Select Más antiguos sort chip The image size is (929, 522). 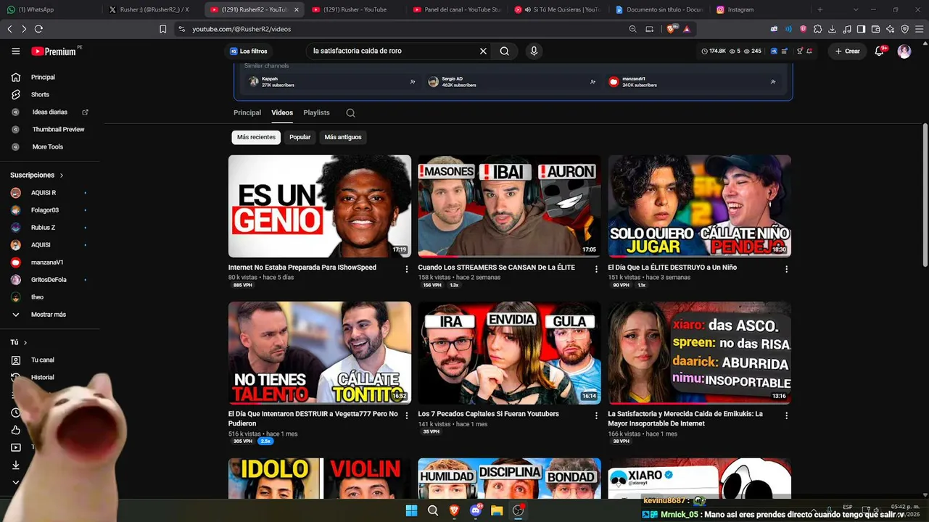tap(343, 137)
